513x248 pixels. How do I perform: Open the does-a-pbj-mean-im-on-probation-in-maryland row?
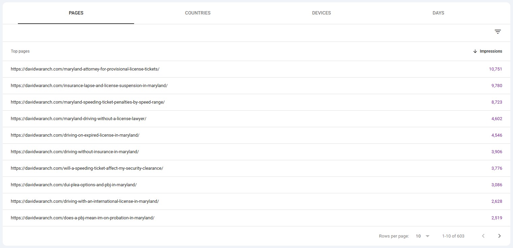256,218
